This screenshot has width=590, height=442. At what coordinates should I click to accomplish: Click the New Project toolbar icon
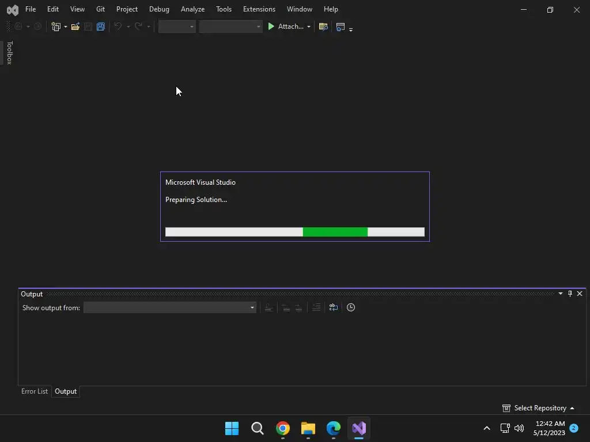click(x=56, y=26)
